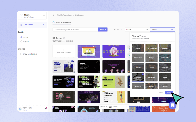Select the Organic theme tile
Image resolution: width=196 pixels, height=122 pixels.
tap(165, 48)
